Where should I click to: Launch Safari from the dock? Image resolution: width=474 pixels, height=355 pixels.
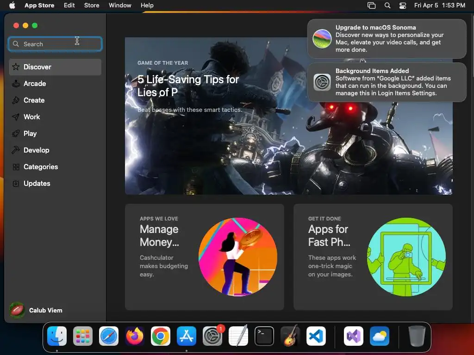[x=109, y=336]
